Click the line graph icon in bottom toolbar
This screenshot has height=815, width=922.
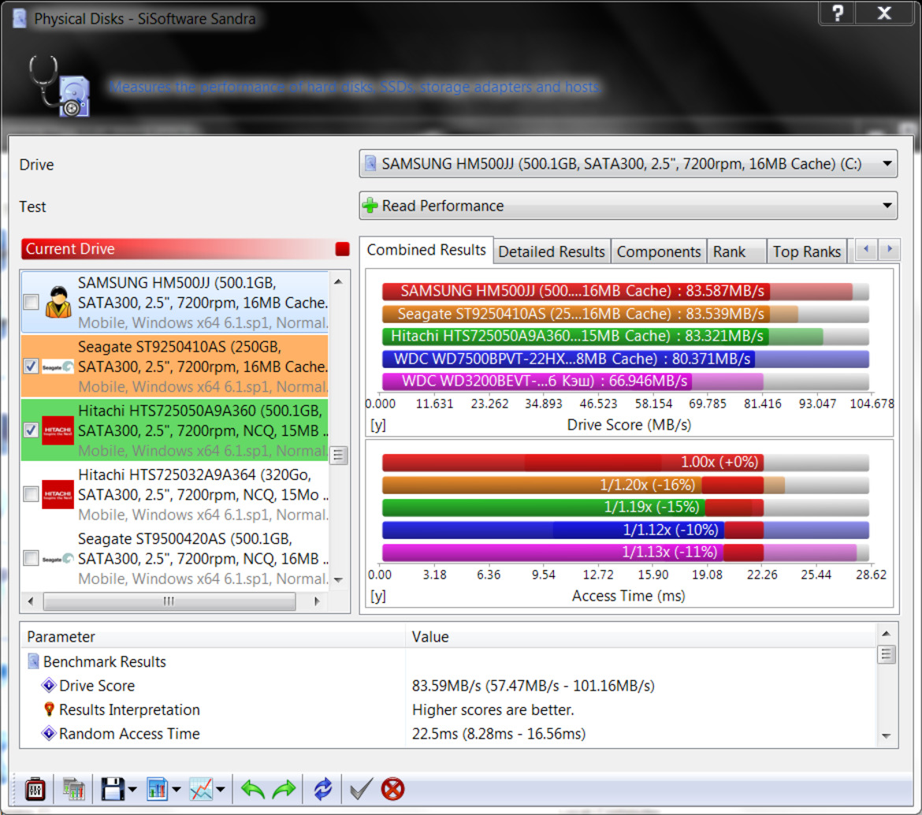201,789
